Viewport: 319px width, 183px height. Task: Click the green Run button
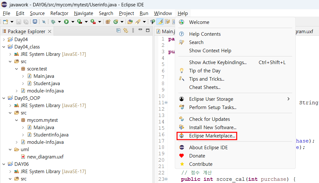click(x=66, y=22)
